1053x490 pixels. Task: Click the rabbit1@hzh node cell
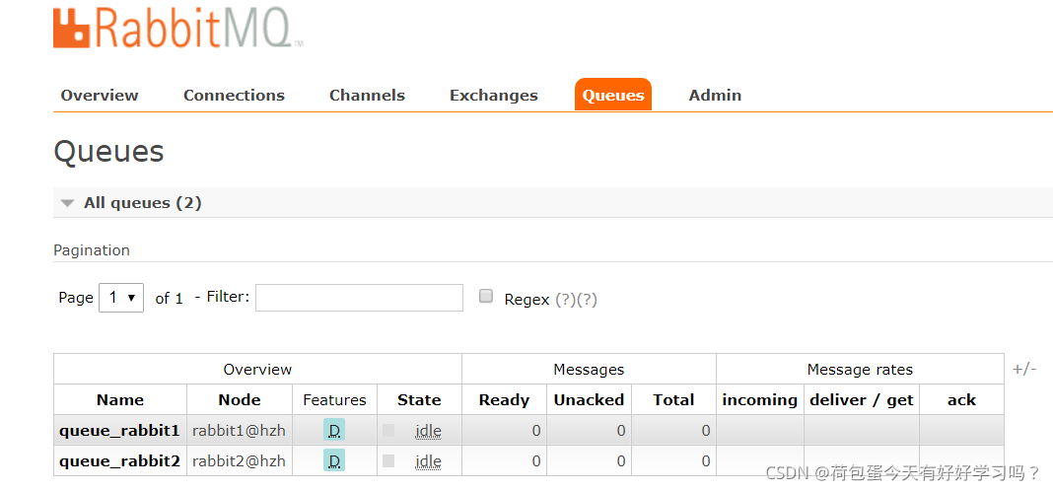(x=239, y=431)
